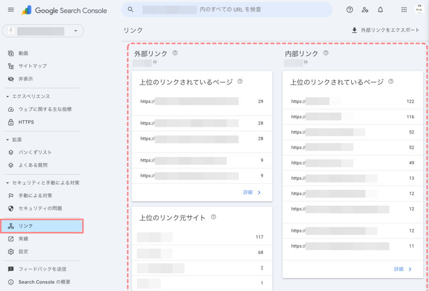Select internal page row with 122 links

click(x=353, y=102)
